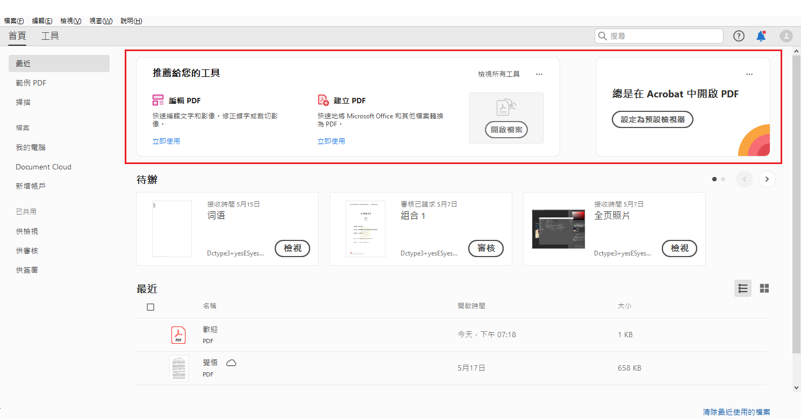Switch to list view in 最近
Image resolution: width=801 pixels, height=419 pixels.
point(743,288)
